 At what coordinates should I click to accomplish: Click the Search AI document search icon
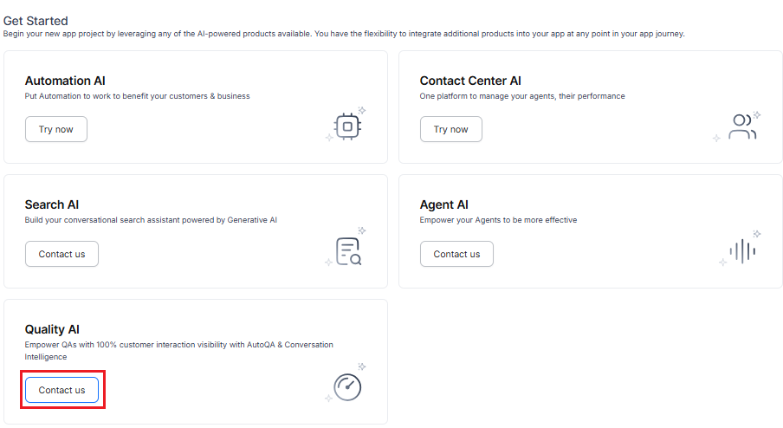pos(347,250)
